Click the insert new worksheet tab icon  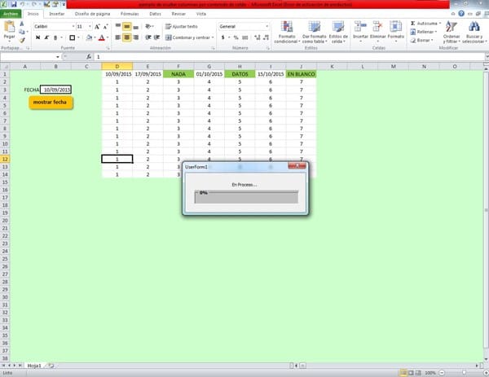(51, 366)
